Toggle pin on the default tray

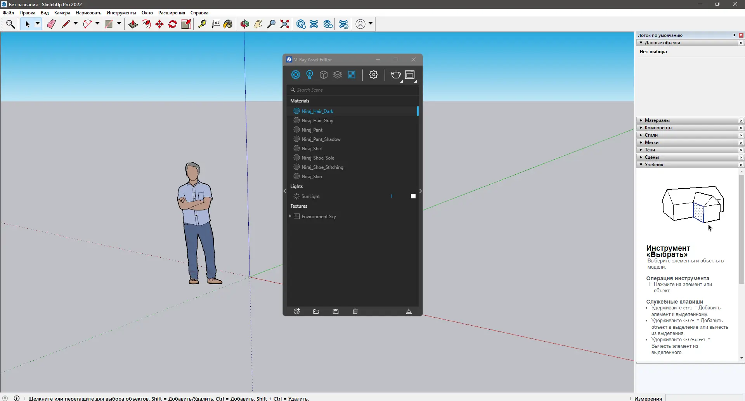[x=734, y=35]
